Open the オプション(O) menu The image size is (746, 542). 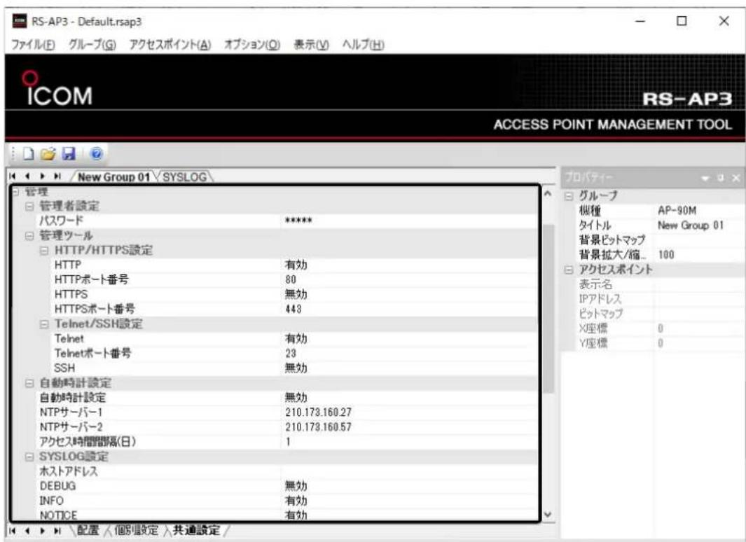pos(252,45)
